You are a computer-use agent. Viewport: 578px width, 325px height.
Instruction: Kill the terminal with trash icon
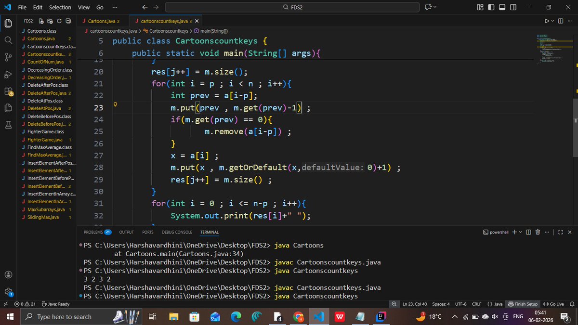coord(538,232)
